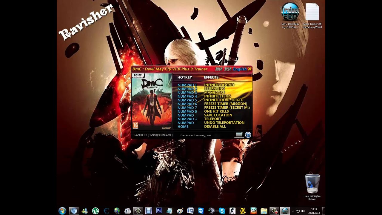Open Paint from the taskbar
Screen dimensions: 382x215
tap(180, 211)
